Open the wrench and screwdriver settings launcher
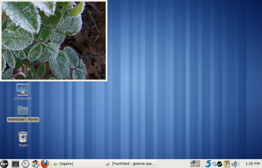The width and height of the screenshot is (262, 168). tap(25, 164)
